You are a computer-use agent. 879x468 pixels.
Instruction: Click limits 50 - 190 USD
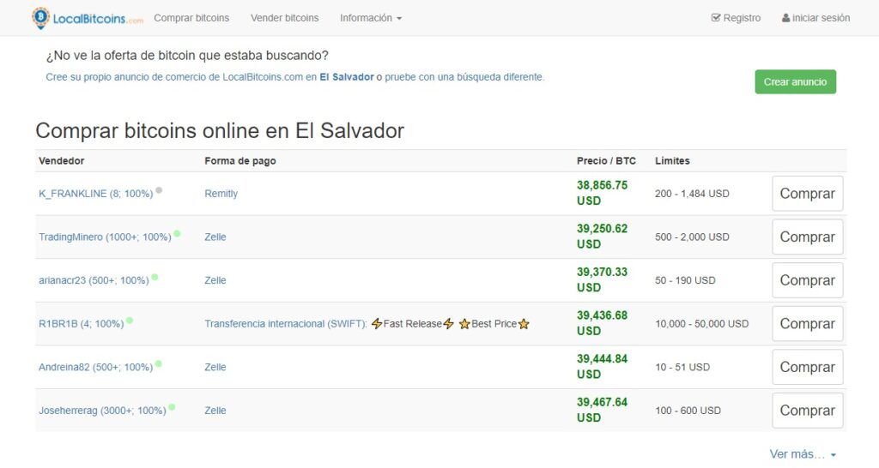click(x=685, y=280)
